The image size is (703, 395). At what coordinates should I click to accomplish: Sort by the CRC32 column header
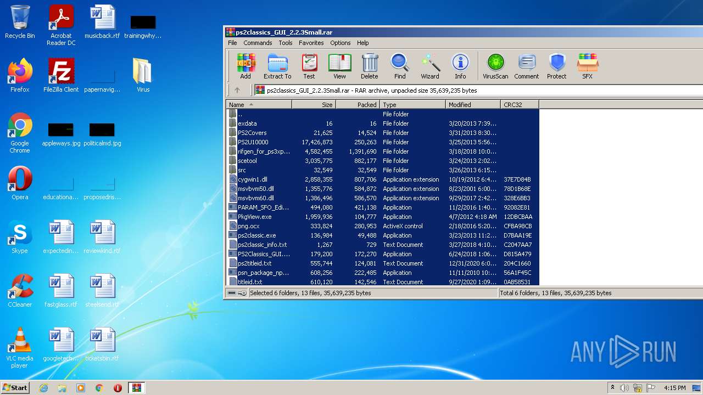[520, 104]
